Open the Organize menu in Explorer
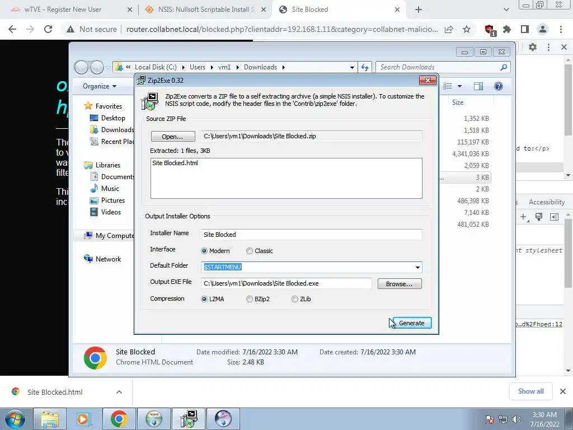 pyautogui.click(x=100, y=86)
